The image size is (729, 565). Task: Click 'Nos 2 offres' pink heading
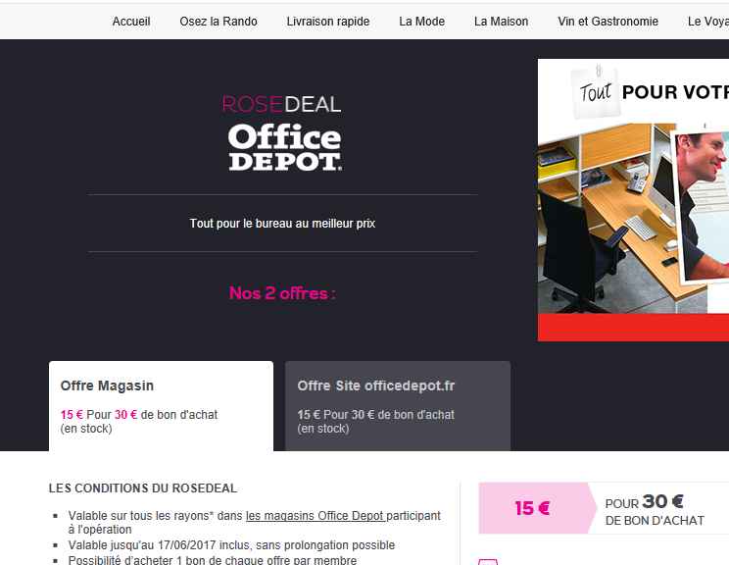click(282, 293)
